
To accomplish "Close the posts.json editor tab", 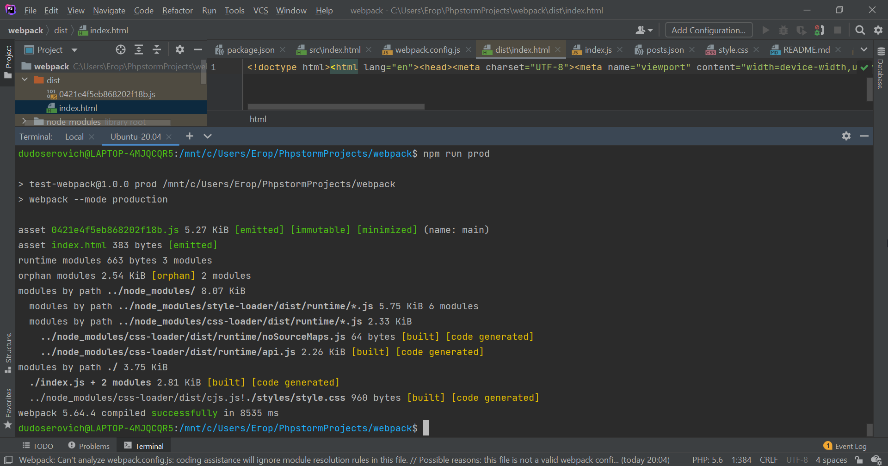I will 692,49.
